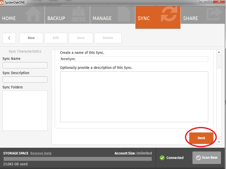Click the SpiderOakONE title bar icon
226x169 pixels.
tap(2, 3)
